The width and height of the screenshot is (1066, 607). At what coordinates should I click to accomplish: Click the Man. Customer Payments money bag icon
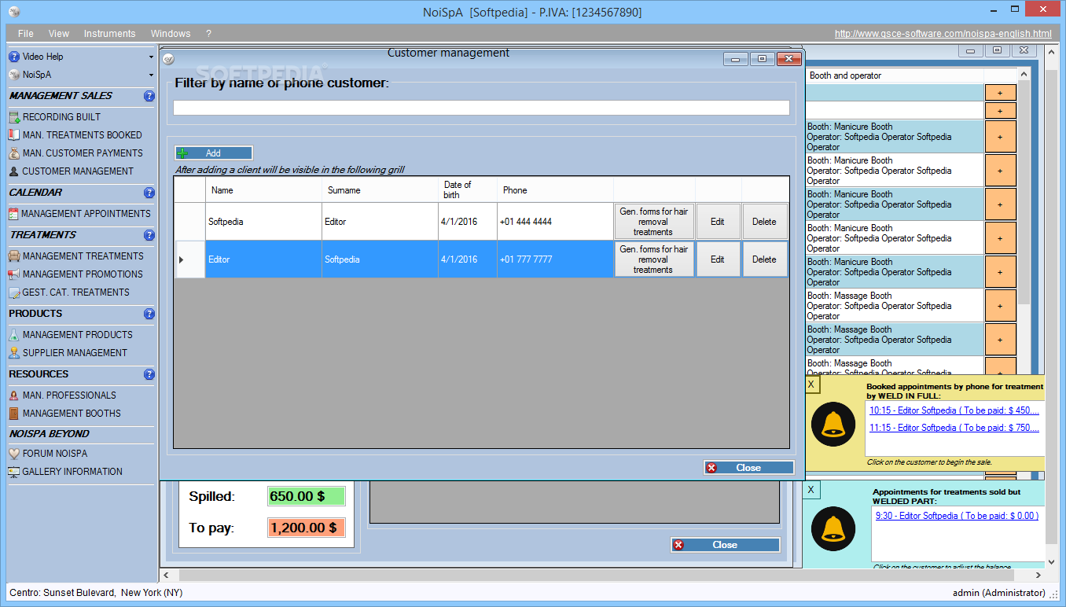14,153
